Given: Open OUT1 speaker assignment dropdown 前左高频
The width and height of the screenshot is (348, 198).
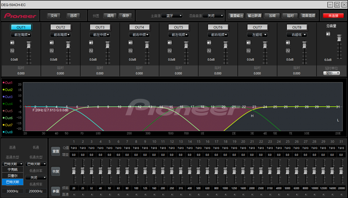Looking at the screenshot, I should pyautogui.click(x=21, y=35).
